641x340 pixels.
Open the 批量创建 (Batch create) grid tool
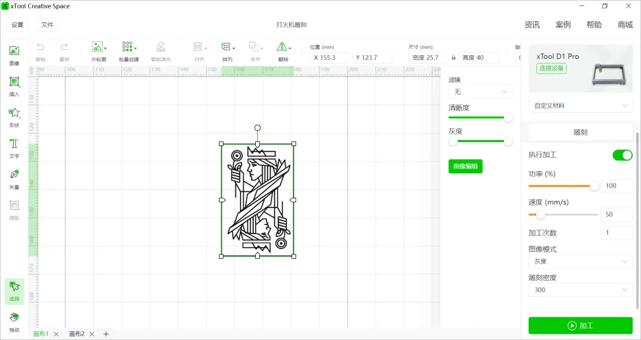tap(129, 51)
